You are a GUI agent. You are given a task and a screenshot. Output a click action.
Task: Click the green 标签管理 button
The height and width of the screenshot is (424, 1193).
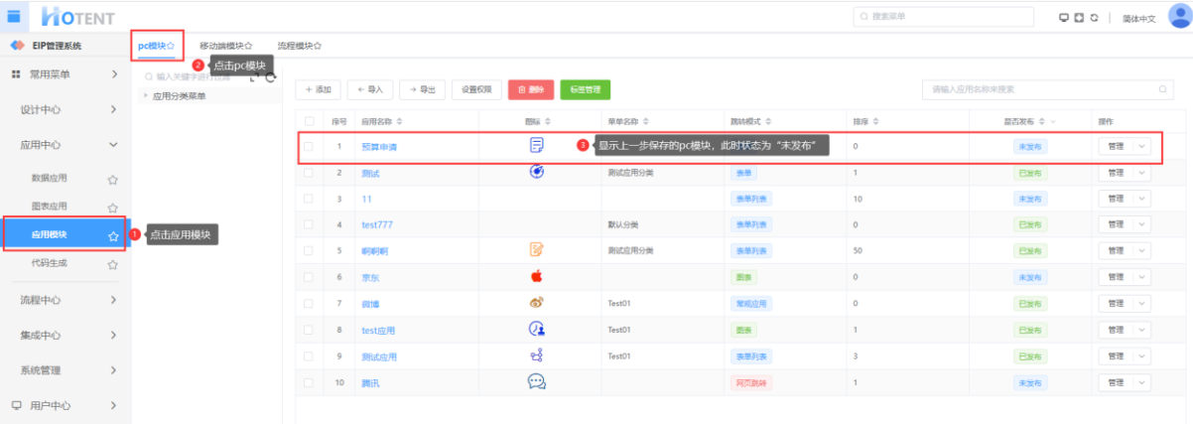click(585, 89)
